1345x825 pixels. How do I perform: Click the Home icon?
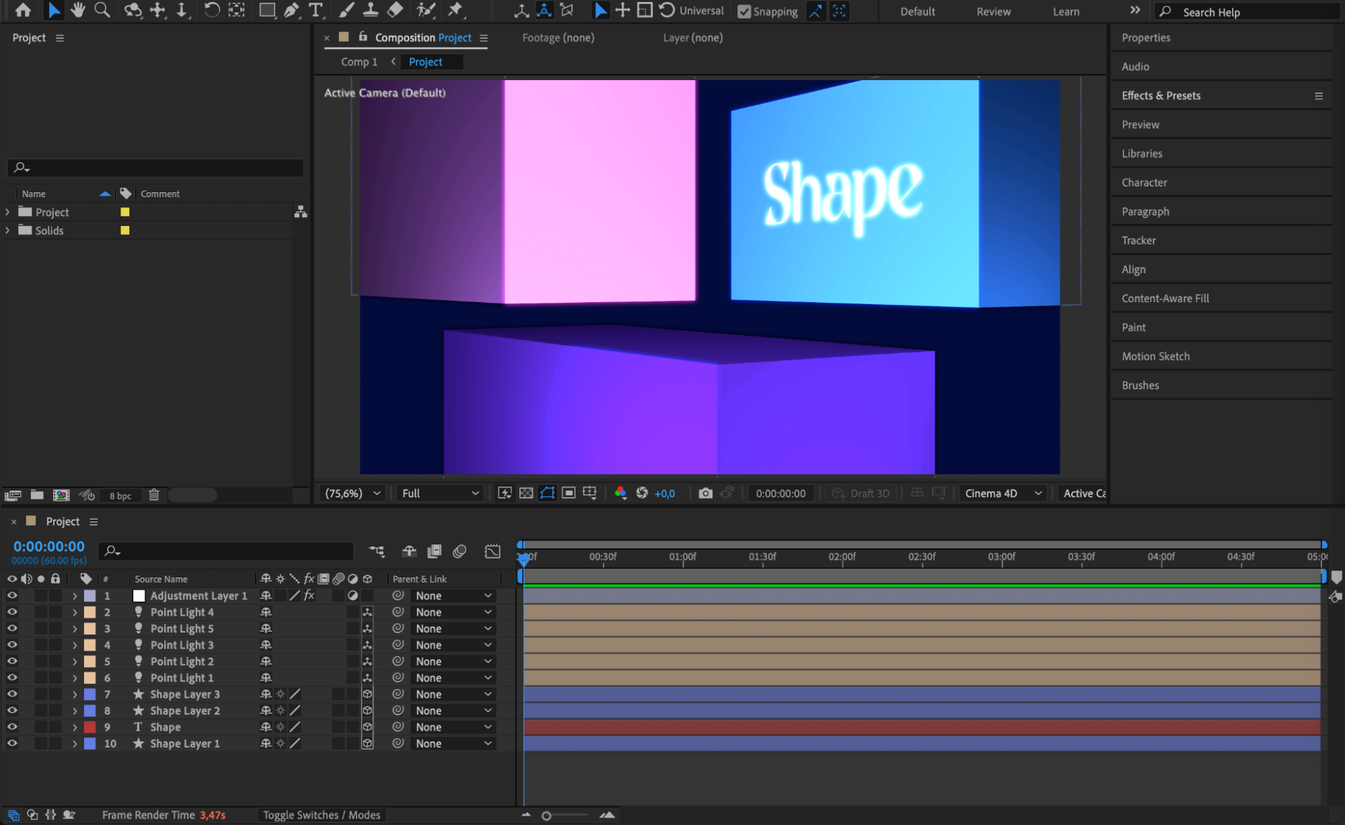click(x=23, y=10)
